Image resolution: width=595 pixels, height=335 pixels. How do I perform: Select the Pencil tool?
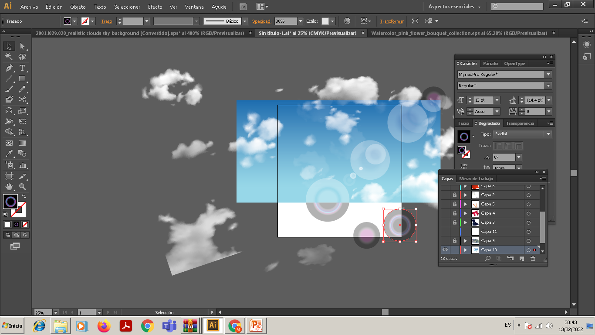coord(22,89)
